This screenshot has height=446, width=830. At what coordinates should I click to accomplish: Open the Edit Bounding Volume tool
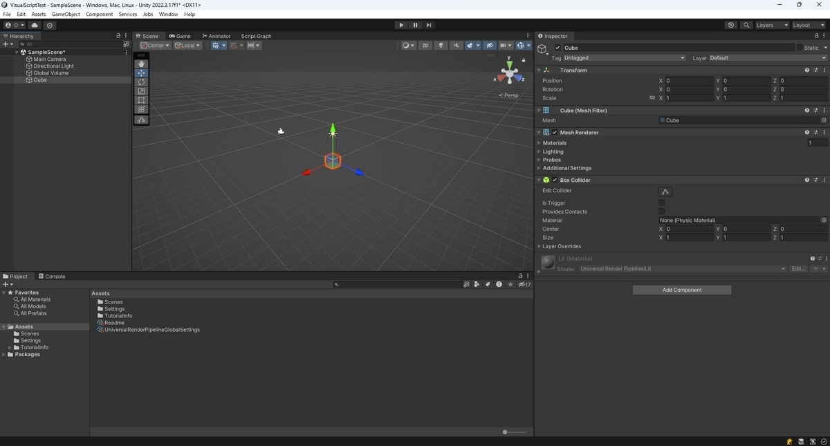click(141, 120)
